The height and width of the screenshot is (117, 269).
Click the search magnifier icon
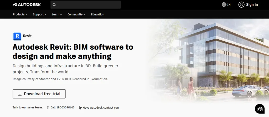(54, 5)
